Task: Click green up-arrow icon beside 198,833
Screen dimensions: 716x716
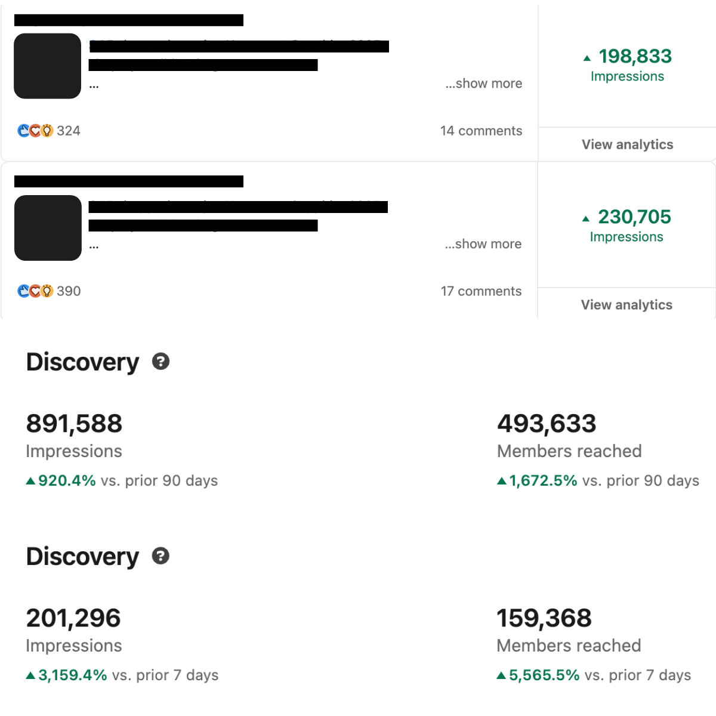Action: (x=587, y=58)
